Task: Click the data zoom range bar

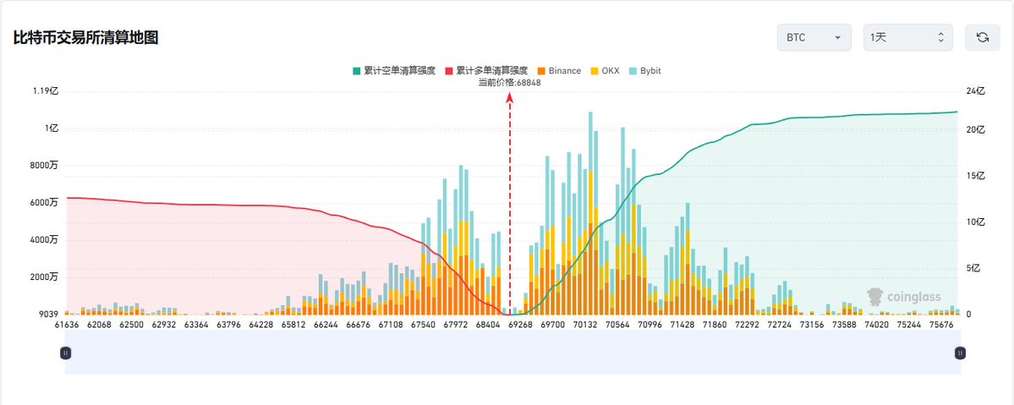Action: pos(512,353)
